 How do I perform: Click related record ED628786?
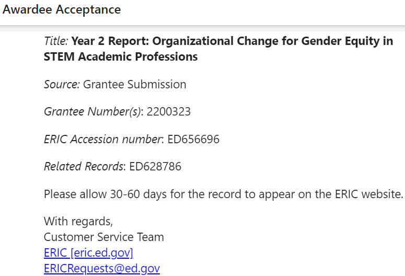coord(155,166)
